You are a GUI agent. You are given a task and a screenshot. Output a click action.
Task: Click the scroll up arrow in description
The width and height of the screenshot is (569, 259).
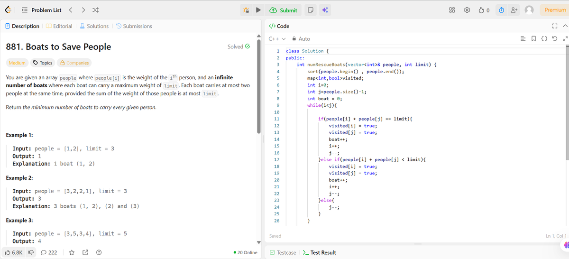point(259,36)
